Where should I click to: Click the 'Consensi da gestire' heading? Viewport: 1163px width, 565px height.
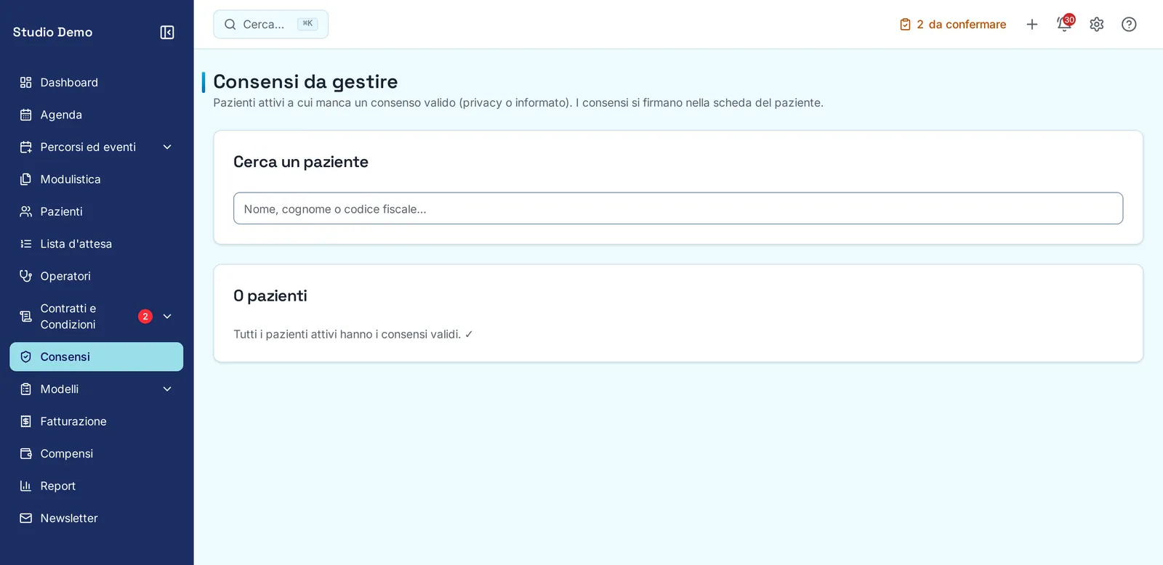coord(305,81)
